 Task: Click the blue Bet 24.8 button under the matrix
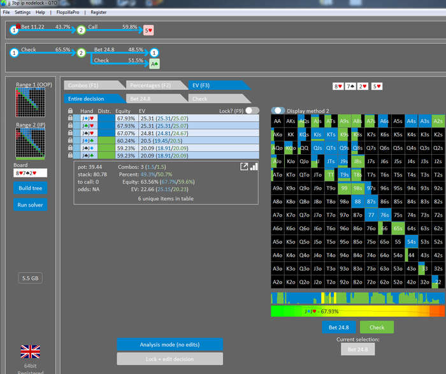339,327
